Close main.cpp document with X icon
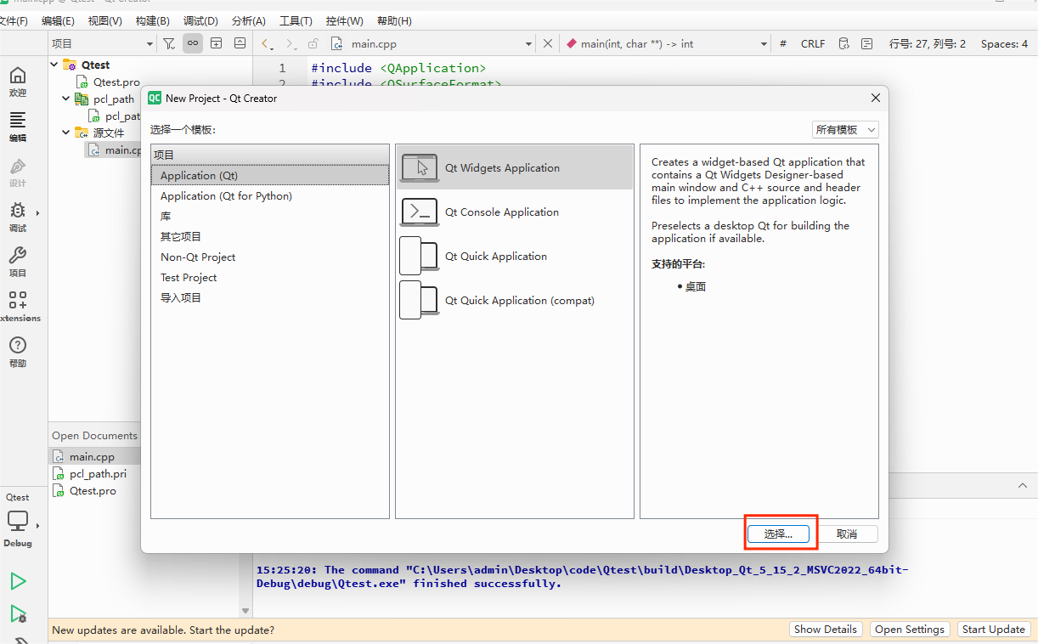The height and width of the screenshot is (644, 1038). pos(548,43)
